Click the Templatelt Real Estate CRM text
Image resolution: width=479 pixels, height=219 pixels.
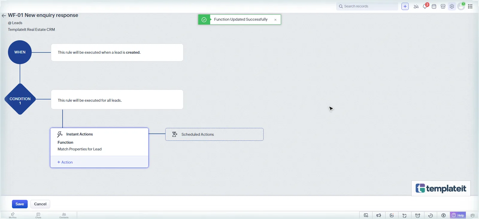point(31,30)
